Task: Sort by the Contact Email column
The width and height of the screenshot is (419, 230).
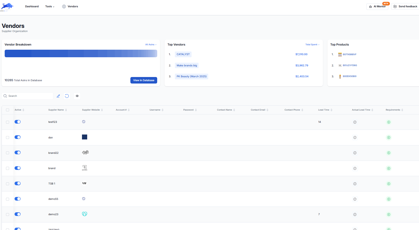Action: point(259,110)
